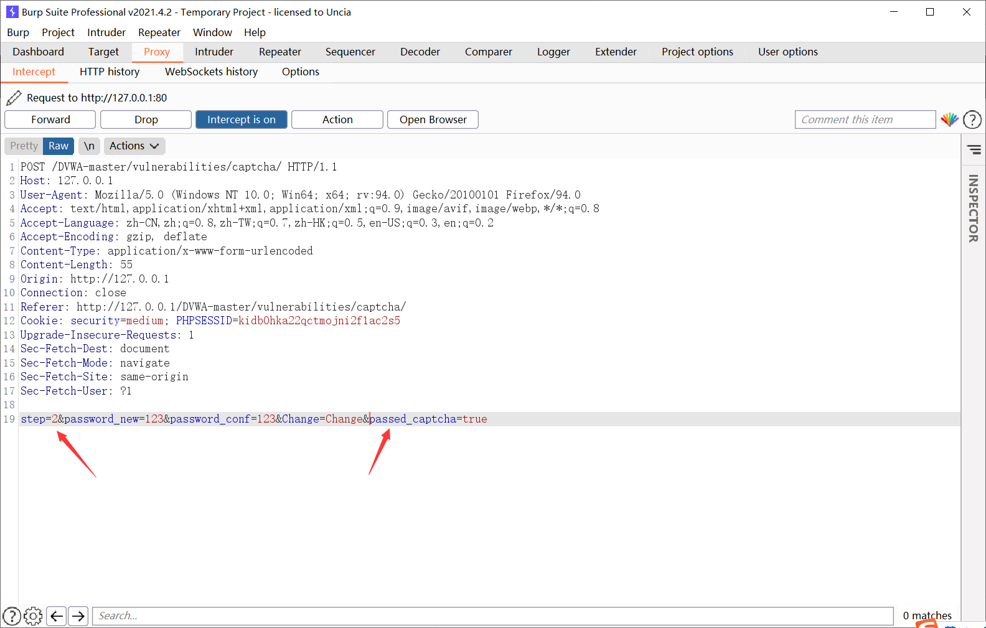Open the WebSockets history sub-tab
Screen dimensions: 986x628
(x=211, y=72)
